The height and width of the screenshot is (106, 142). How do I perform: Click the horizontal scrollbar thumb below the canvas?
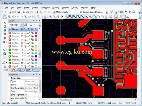(x=66, y=99)
